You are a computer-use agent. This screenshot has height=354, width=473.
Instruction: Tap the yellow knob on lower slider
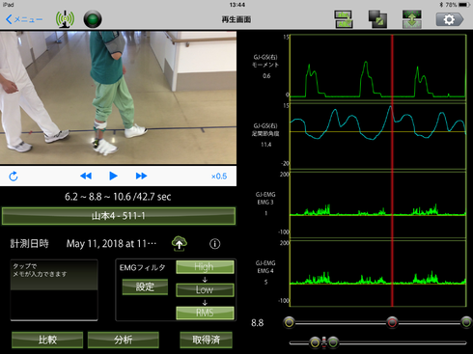(315, 342)
